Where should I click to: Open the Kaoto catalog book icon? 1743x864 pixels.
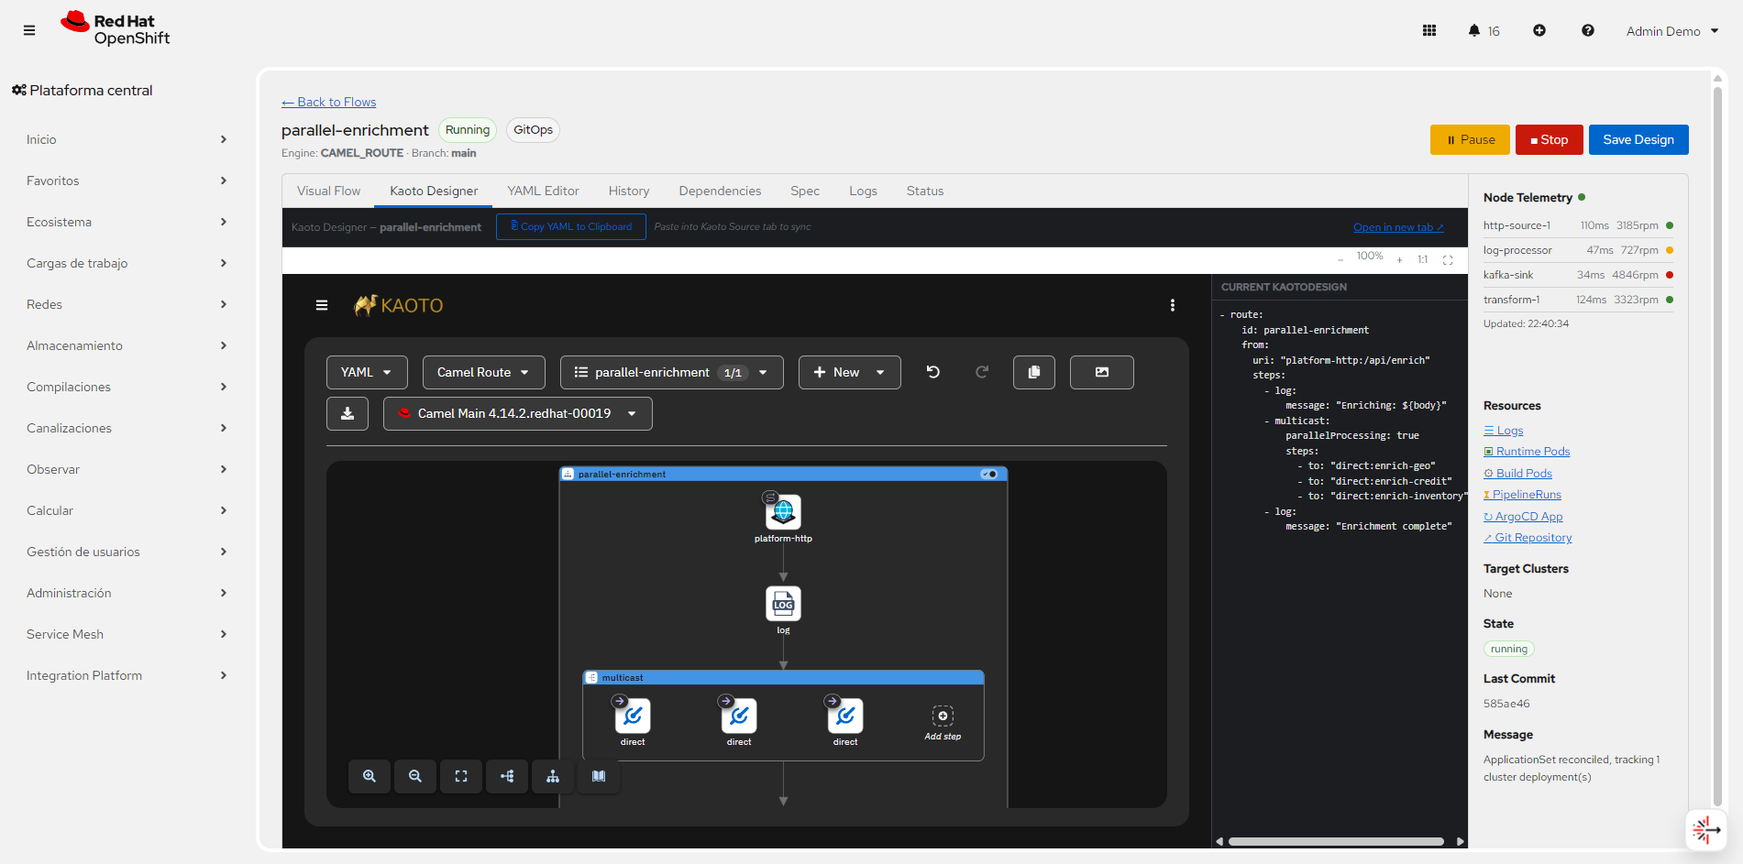tap(599, 776)
